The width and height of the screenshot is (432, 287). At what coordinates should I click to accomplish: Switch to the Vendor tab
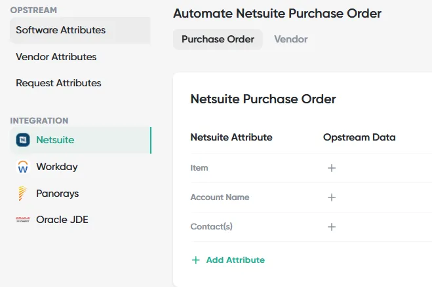[290, 39]
